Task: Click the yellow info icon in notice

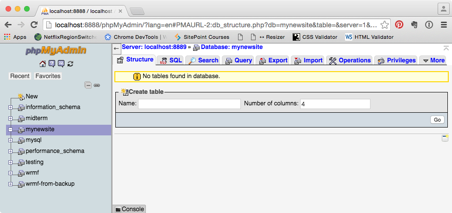Action: coord(137,76)
